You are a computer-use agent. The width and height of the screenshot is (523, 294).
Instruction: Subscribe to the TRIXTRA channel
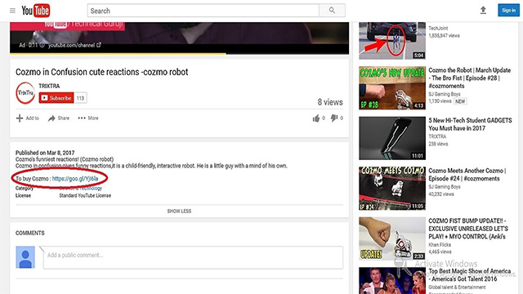pos(56,98)
